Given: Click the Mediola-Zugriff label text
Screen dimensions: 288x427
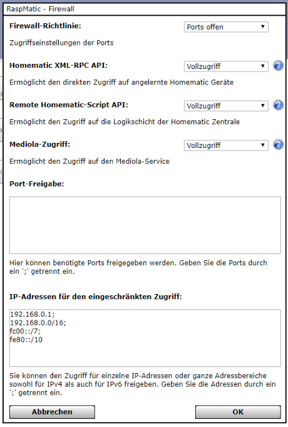Looking at the screenshot, I should [x=39, y=144].
